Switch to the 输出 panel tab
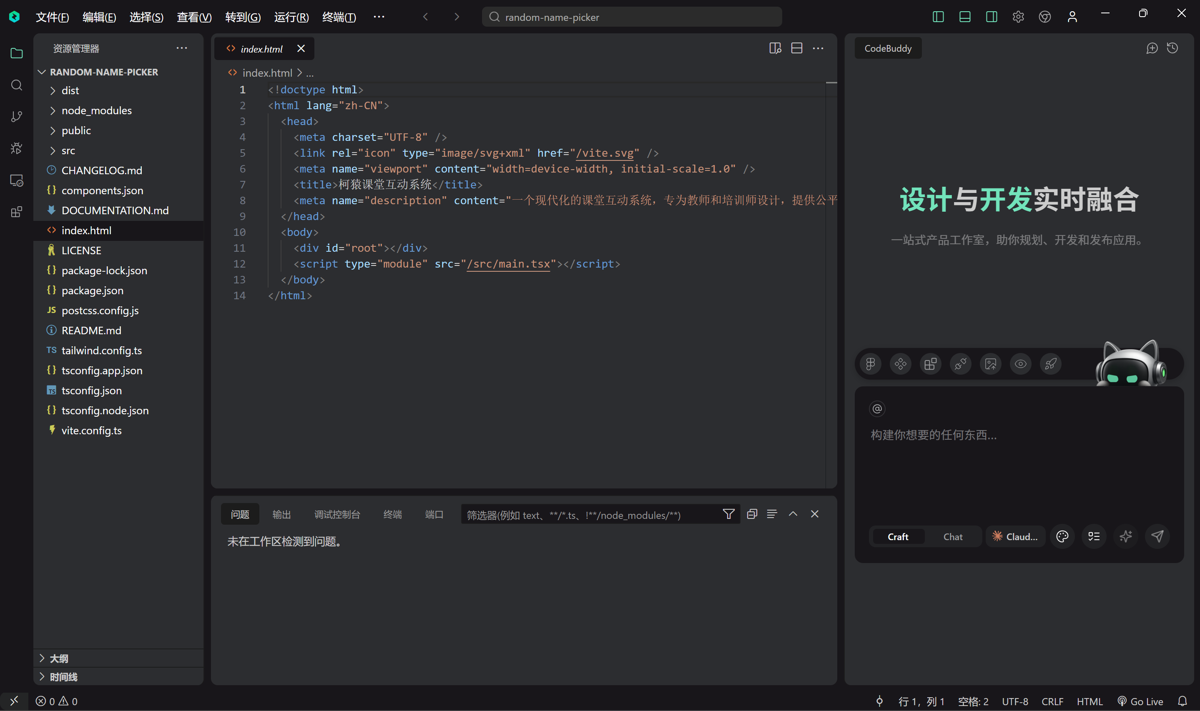1200x711 pixels. click(281, 514)
